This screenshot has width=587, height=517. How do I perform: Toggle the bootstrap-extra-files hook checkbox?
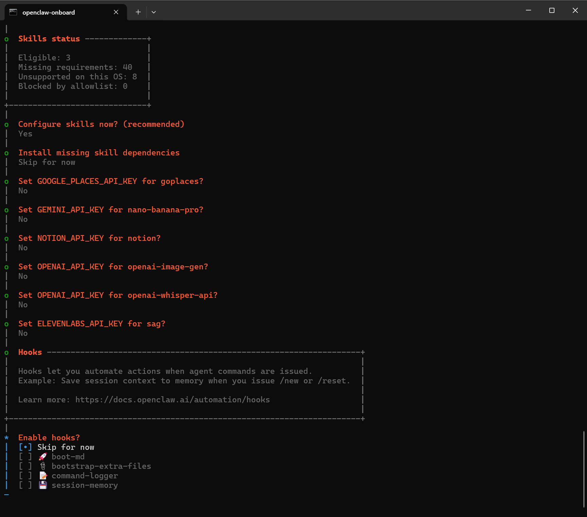(25, 466)
